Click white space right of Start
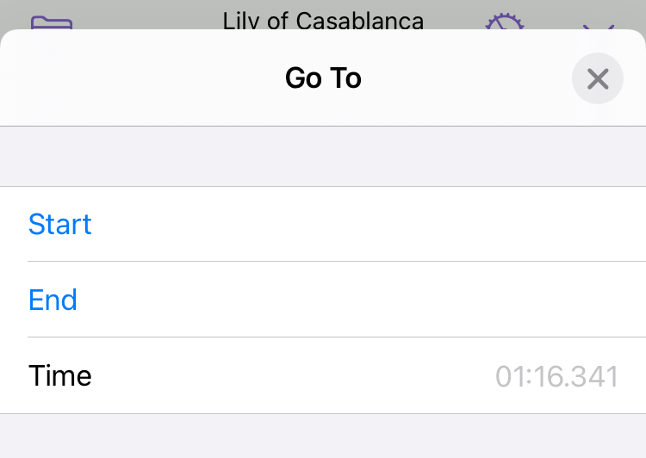 click(x=367, y=224)
